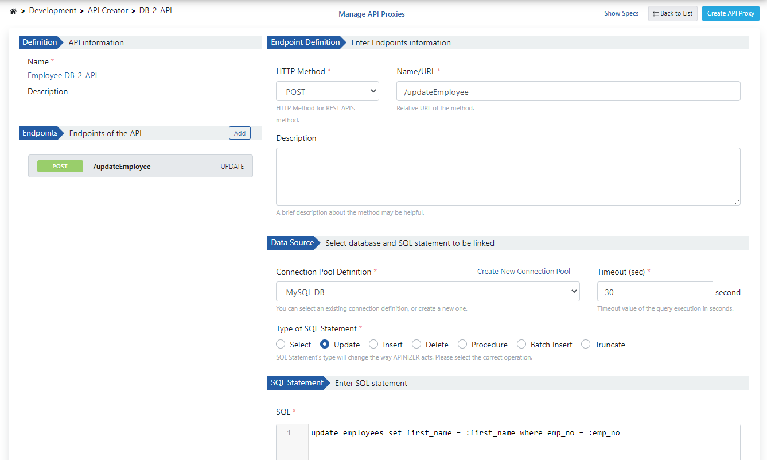Open Development breadcrumb

click(x=52, y=10)
